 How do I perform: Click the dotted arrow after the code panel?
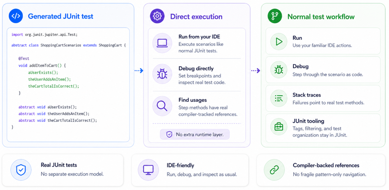click(139, 71)
